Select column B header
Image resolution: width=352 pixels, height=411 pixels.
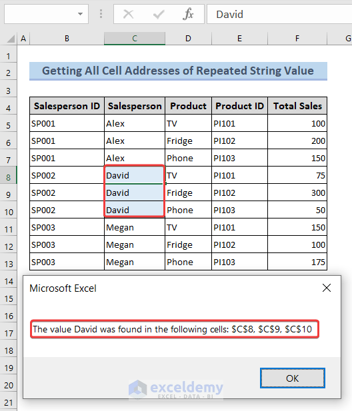[67, 39]
